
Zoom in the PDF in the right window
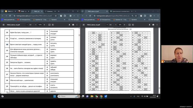(125, 25)
